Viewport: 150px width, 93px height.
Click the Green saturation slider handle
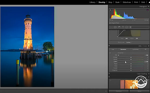coord(125,62)
